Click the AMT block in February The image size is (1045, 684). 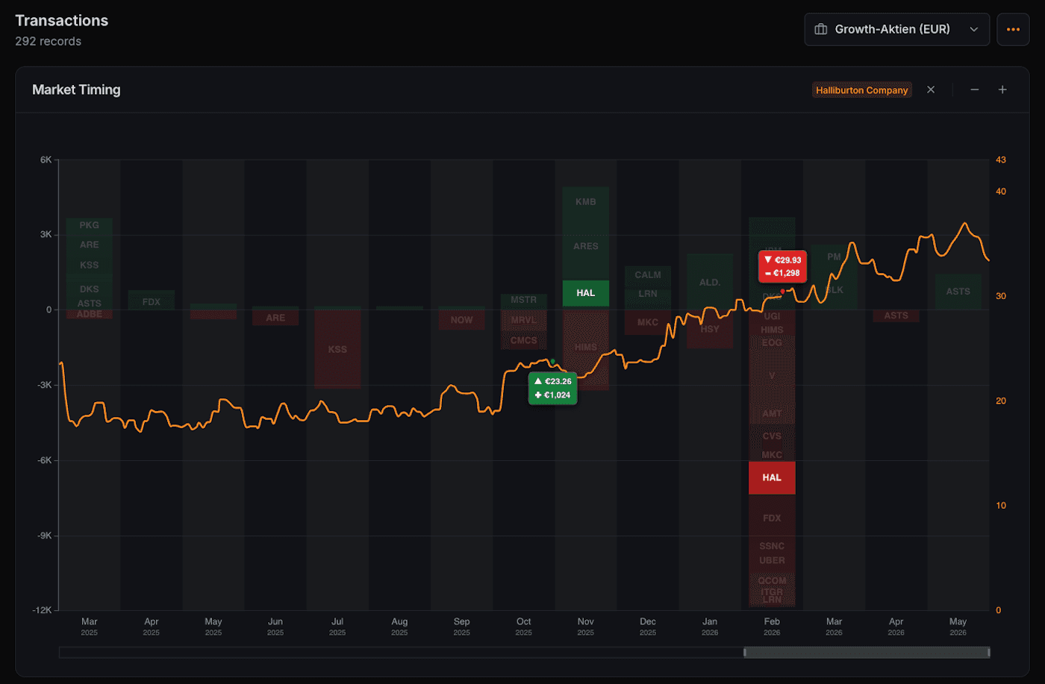(772, 413)
